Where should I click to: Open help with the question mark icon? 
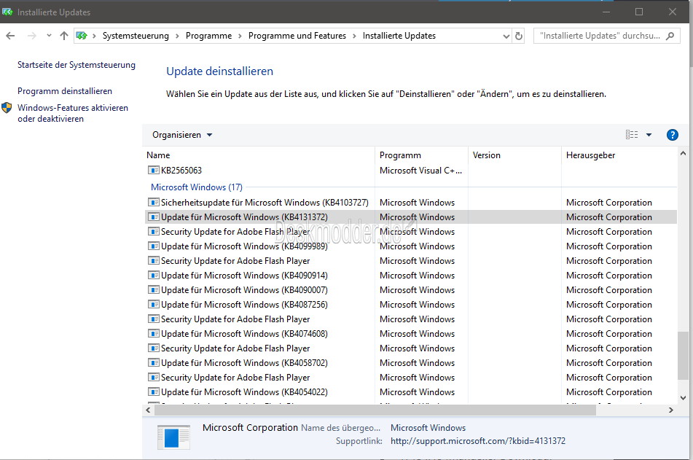pyautogui.click(x=672, y=135)
